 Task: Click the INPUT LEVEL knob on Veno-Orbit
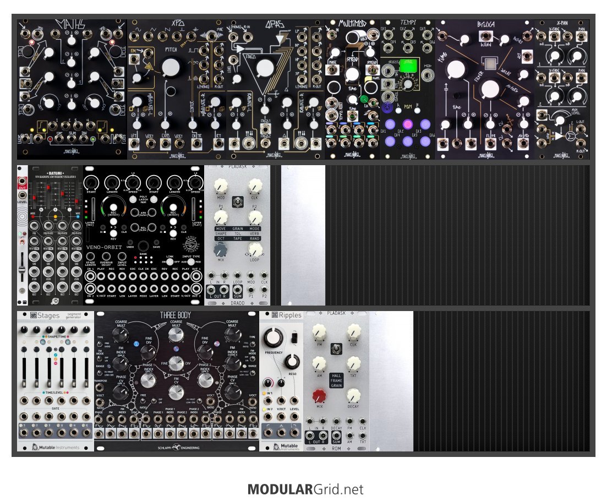[122, 257]
